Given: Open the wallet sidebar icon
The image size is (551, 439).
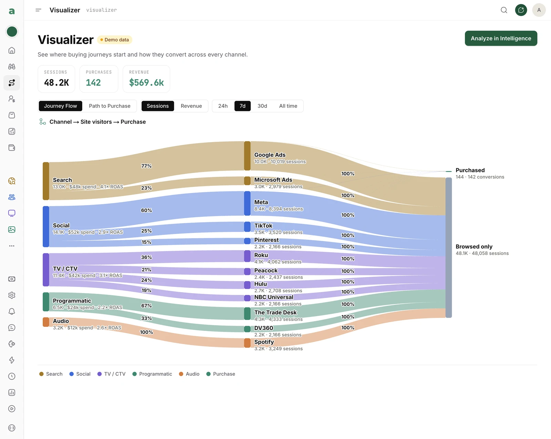Looking at the screenshot, I should coord(12,148).
